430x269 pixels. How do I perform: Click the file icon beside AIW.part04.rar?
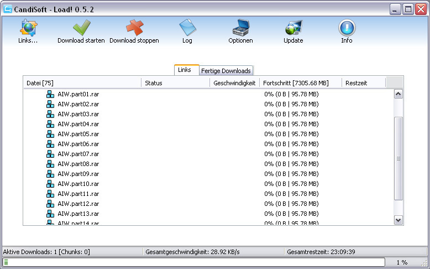pyautogui.click(x=50, y=124)
